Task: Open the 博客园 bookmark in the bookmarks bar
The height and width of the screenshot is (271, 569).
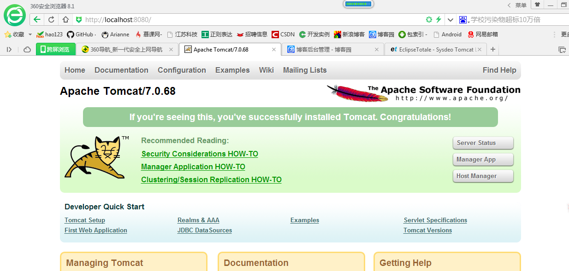Action: (381, 35)
